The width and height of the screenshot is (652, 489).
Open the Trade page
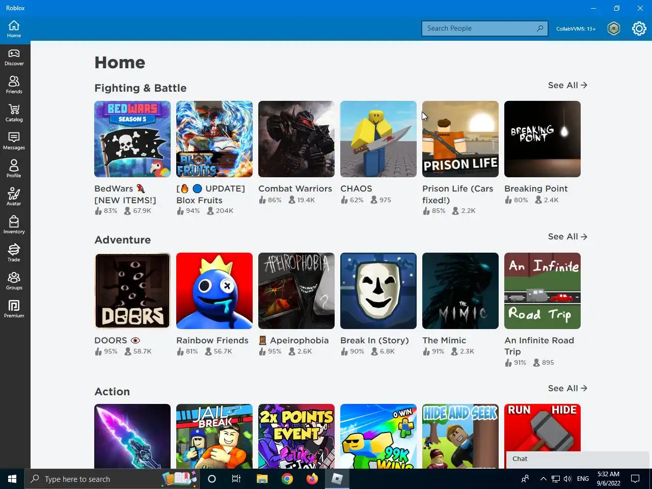click(x=14, y=253)
